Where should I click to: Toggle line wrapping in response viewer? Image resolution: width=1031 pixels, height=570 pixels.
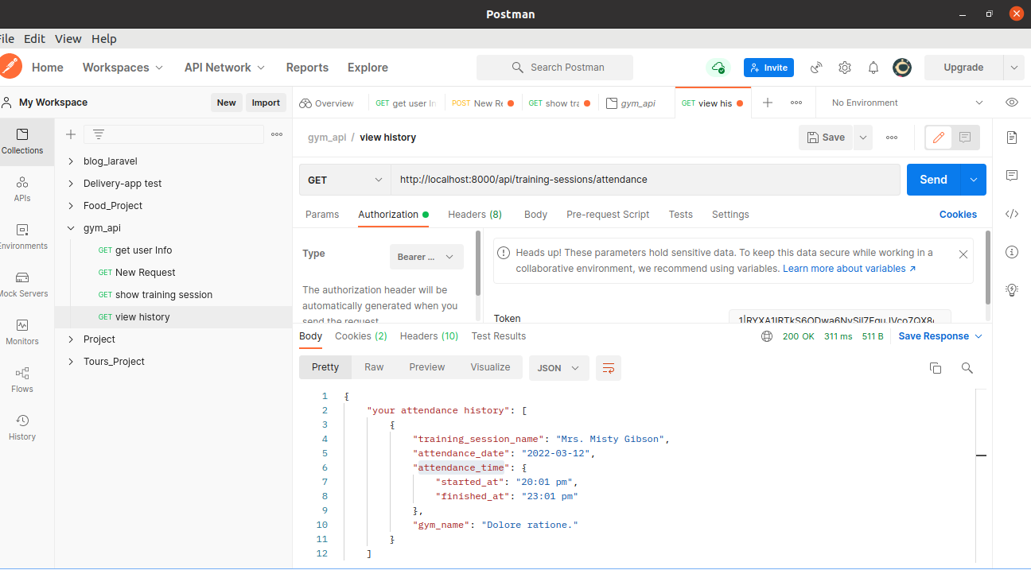608,367
